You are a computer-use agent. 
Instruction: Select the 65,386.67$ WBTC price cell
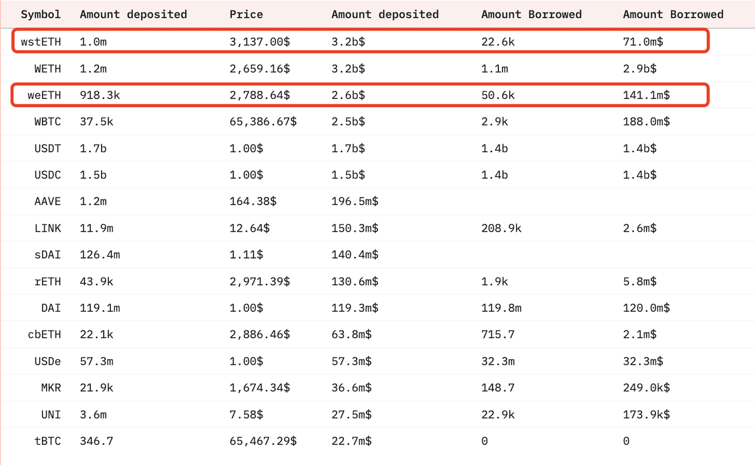pyautogui.click(x=263, y=121)
